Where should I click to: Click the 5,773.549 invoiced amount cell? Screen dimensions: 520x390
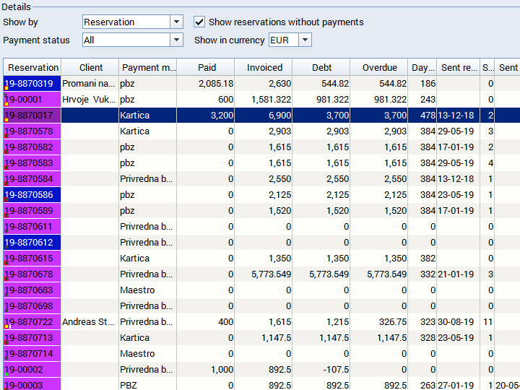(x=264, y=274)
